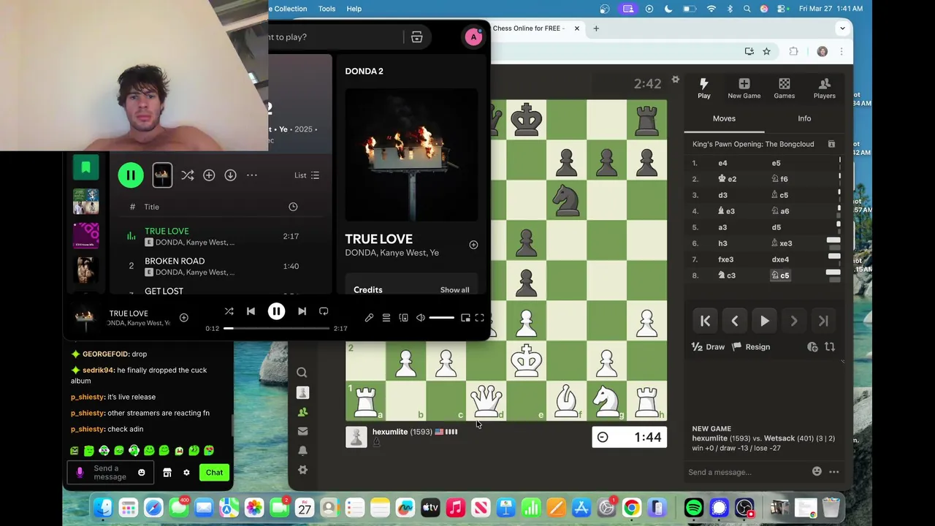Add DONDA 2 album to library
The width and height of the screenshot is (935, 526).
[x=209, y=175]
